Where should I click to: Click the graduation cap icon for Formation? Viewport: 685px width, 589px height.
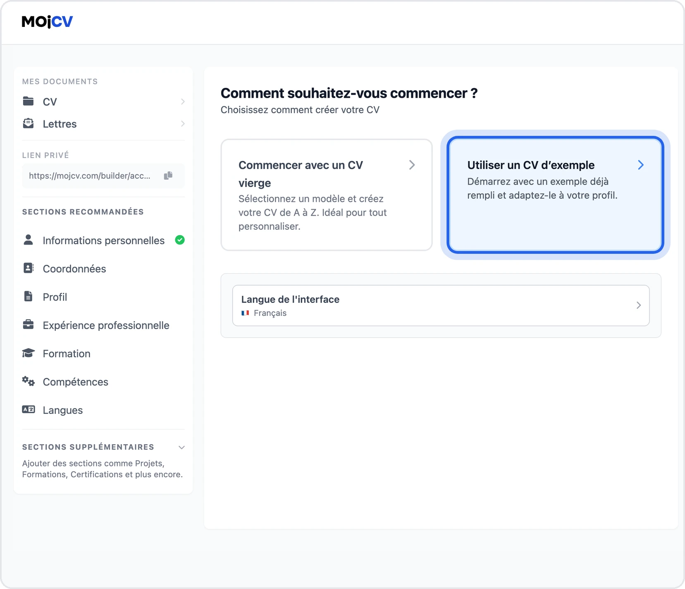click(28, 353)
